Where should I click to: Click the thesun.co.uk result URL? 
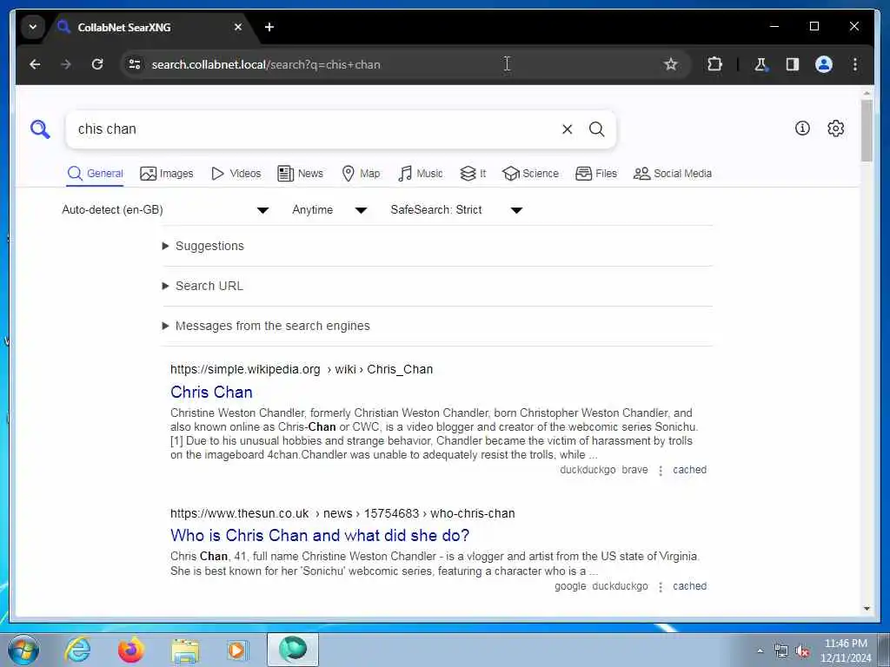point(342,514)
